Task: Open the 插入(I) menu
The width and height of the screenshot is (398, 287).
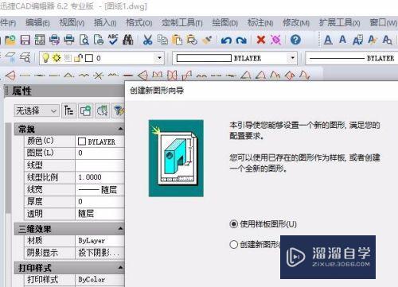Action: point(105,23)
